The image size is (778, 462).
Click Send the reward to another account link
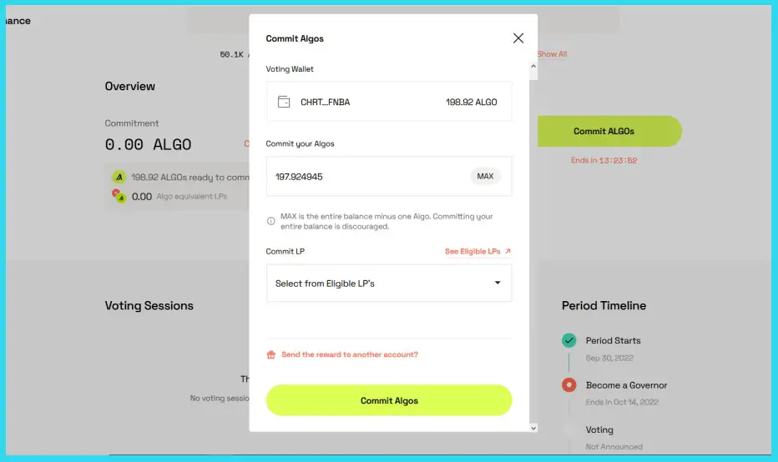tap(350, 354)
